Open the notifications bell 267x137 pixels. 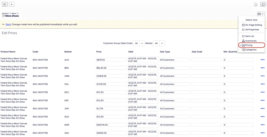[256, 5]
